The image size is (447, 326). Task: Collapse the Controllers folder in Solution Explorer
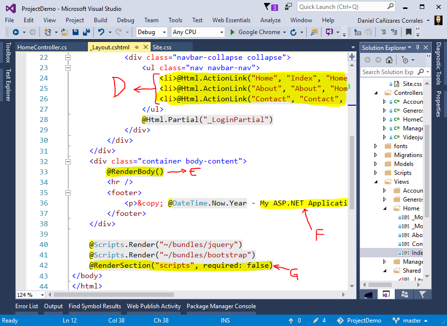[376, 93]
